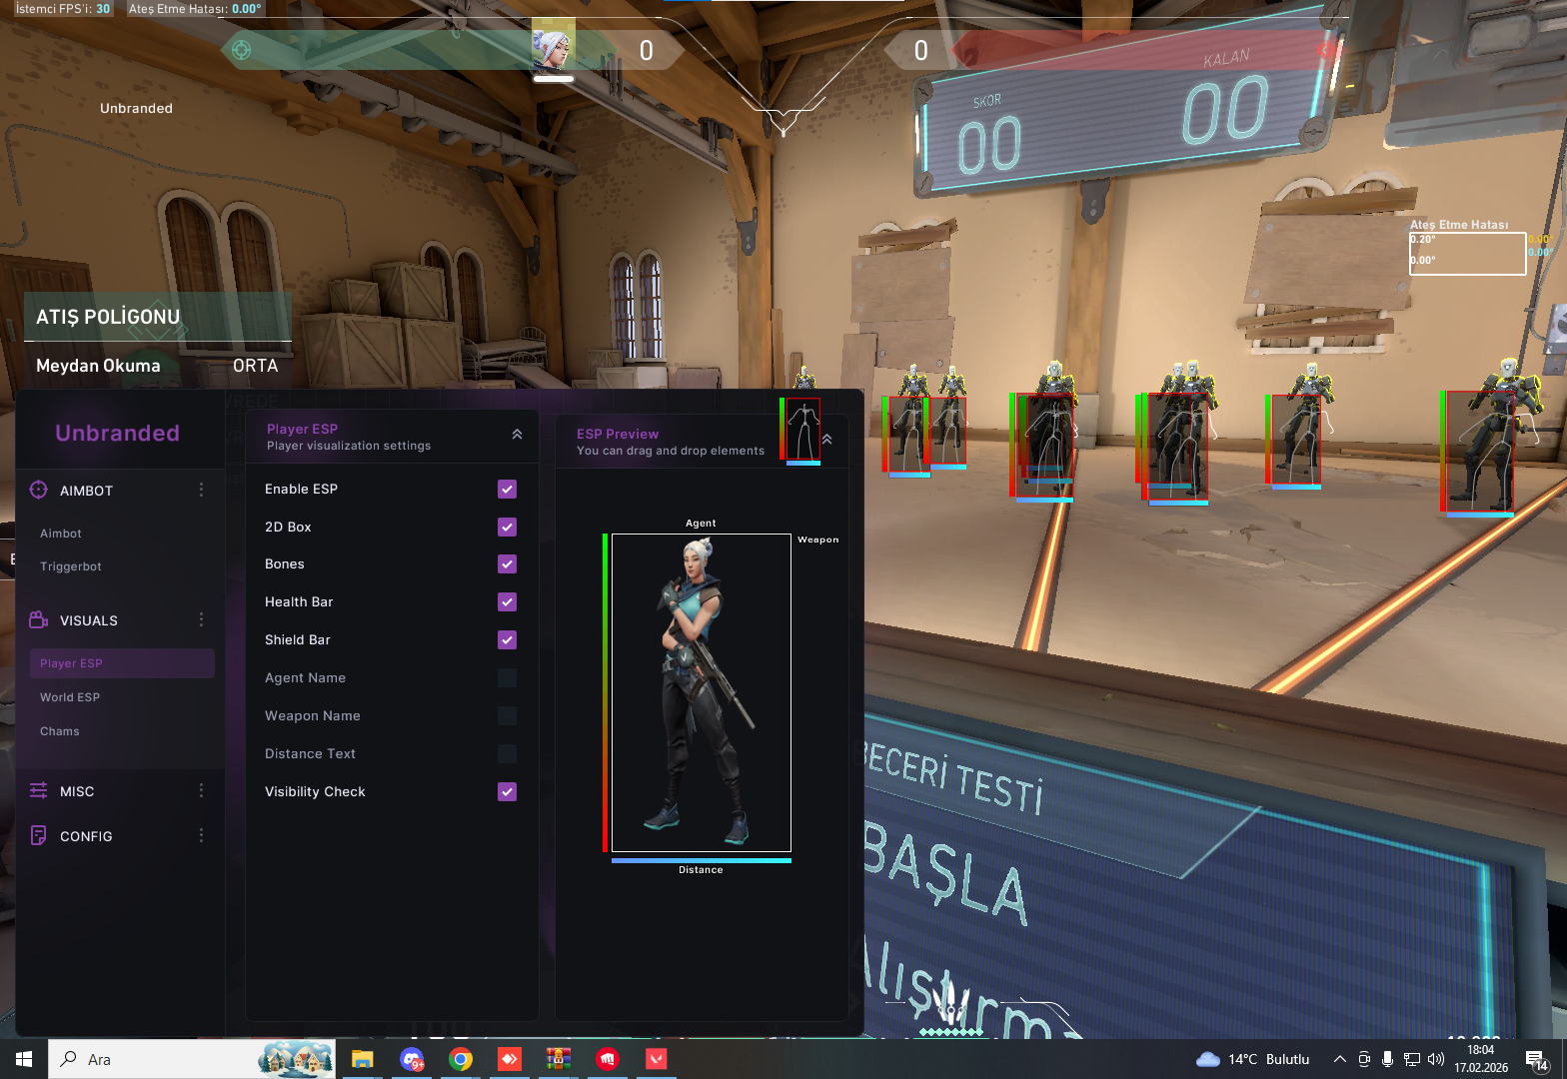Open the Discord taskbar icon

412,1059
